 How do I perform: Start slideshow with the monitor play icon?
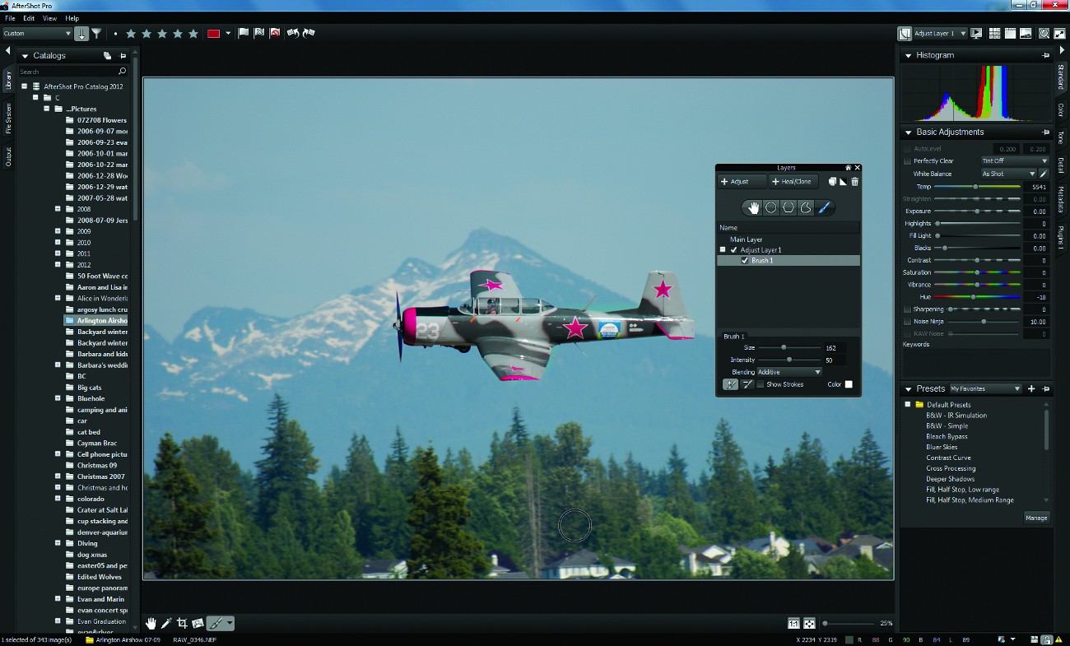[977, 34]
